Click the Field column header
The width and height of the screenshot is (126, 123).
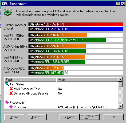[30, 79]
